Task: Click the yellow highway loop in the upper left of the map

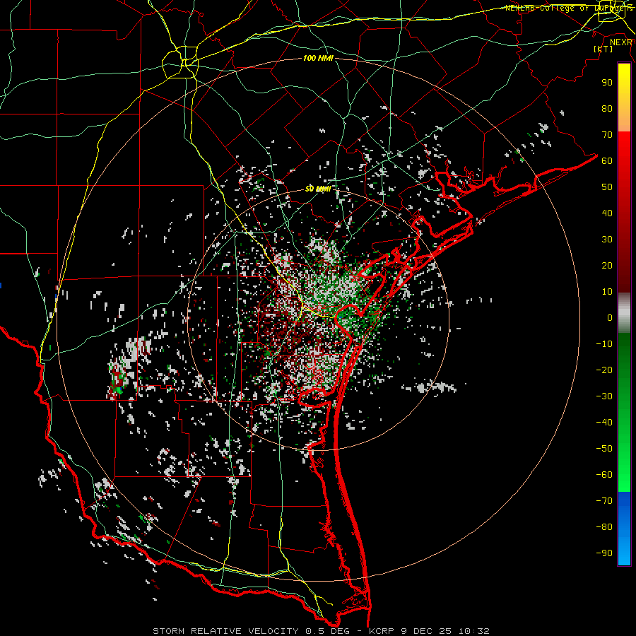Action: pos(180,63)
